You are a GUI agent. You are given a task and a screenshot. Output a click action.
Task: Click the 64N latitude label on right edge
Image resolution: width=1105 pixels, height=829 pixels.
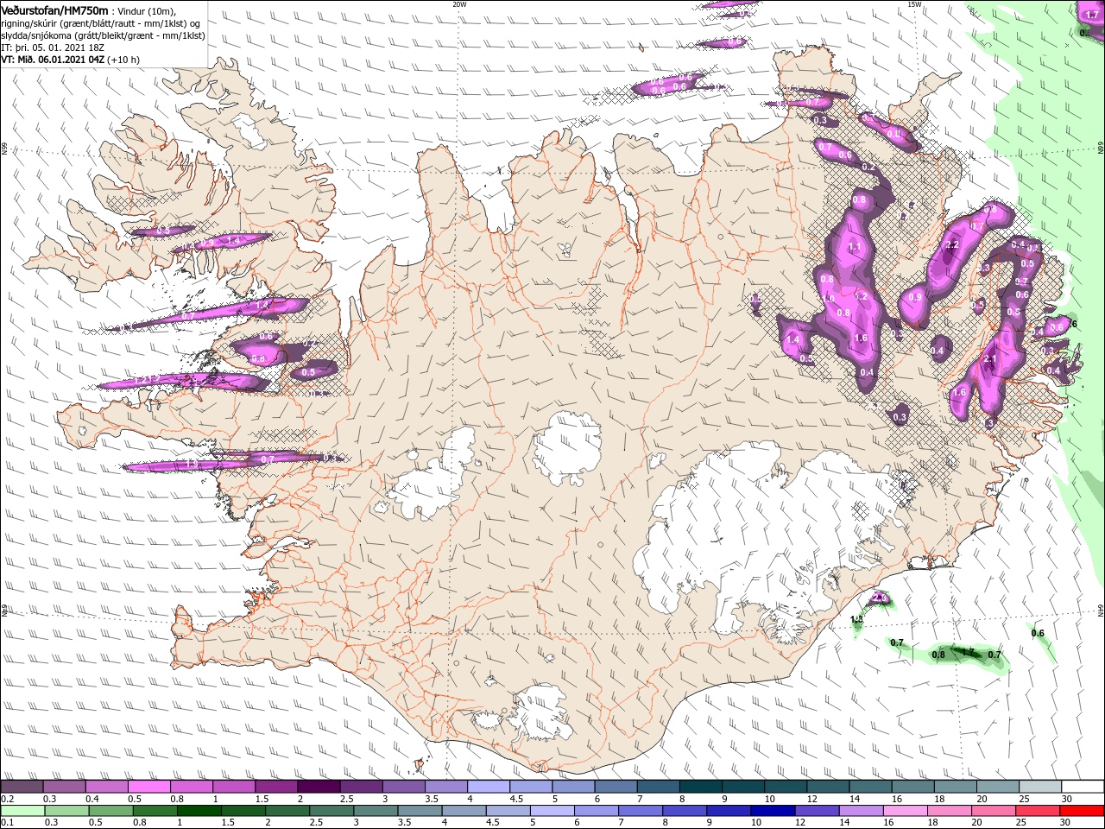(1101, 610)
